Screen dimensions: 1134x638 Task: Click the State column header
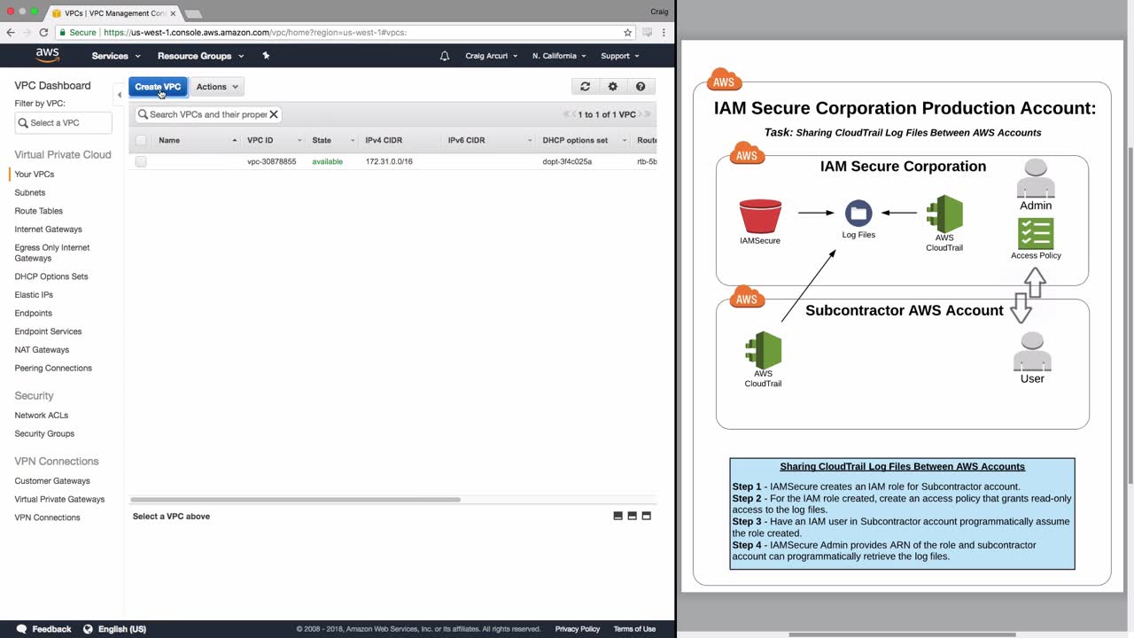332,140
